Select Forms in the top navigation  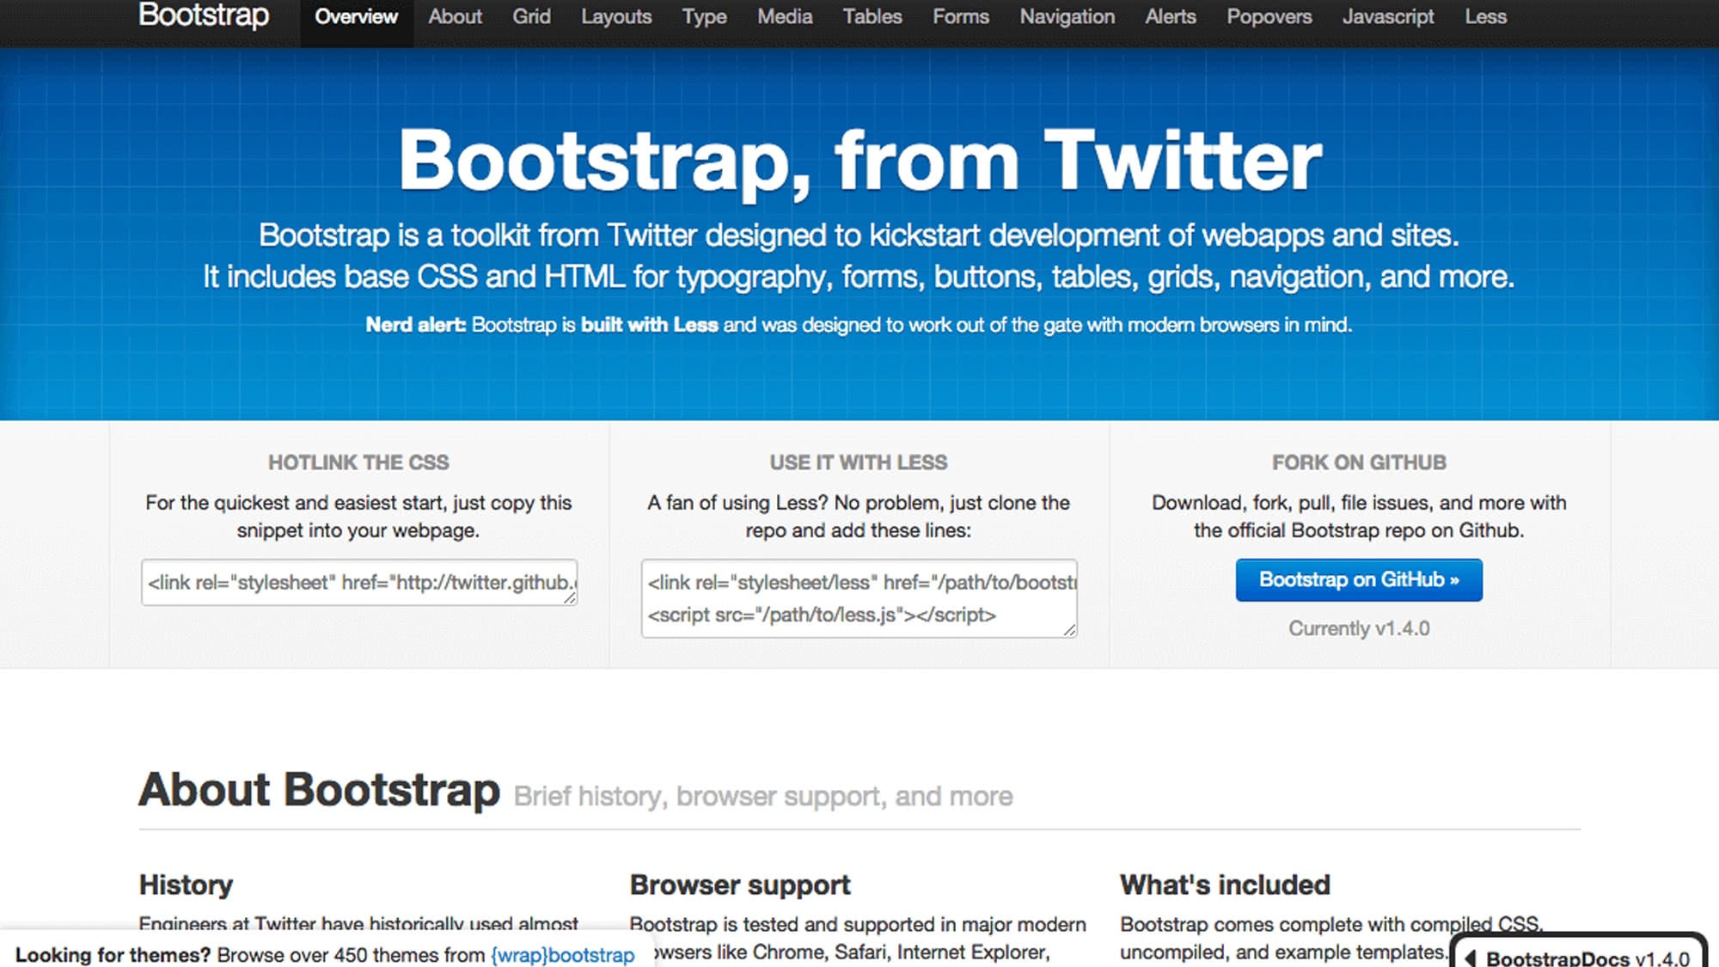pyautogui.click(x=960, y=17)
